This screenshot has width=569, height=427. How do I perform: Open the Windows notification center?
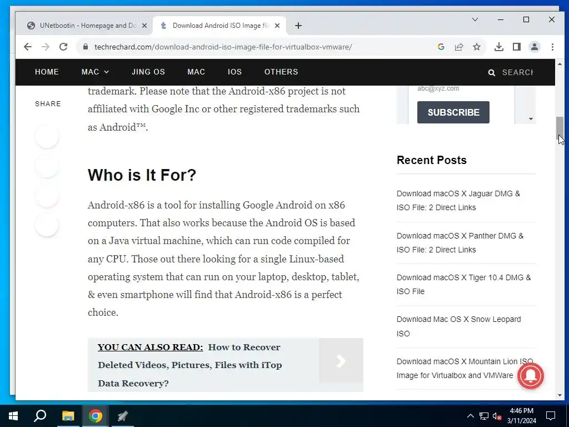click(551, 416)
